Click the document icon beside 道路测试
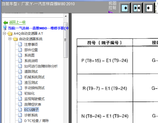 (x=20, y=71)
